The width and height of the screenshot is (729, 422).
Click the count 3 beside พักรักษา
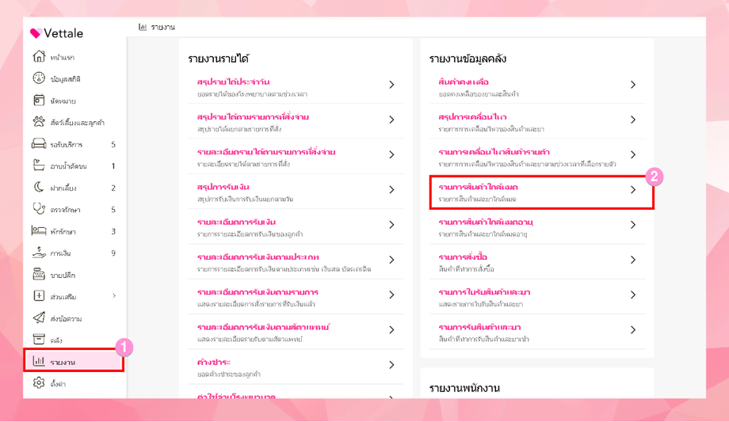point(113,231)
